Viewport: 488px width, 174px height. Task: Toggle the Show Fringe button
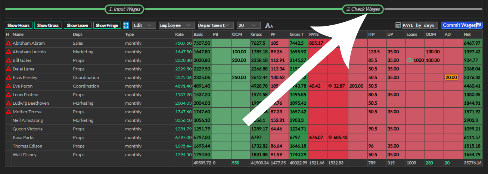tap(107, 25)
